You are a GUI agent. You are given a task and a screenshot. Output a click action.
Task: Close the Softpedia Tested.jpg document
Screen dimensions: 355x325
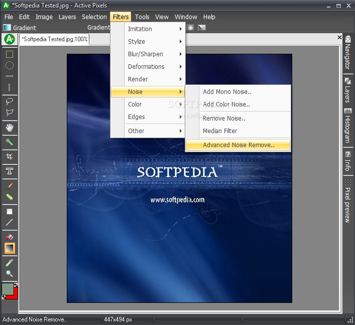point(339,37)
